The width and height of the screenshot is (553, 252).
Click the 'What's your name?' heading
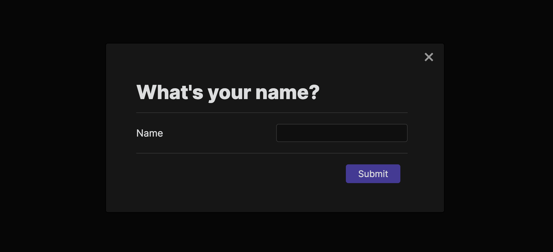pyautogui.click(x=228, y=92)
